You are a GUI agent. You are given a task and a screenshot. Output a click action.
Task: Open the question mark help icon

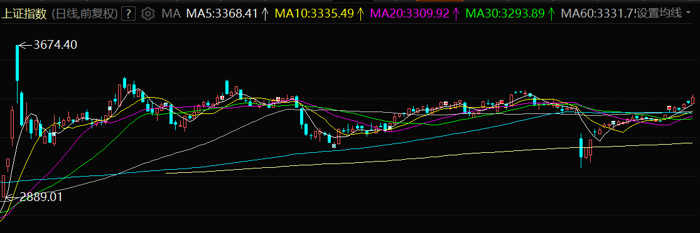(x=129, y=14)
